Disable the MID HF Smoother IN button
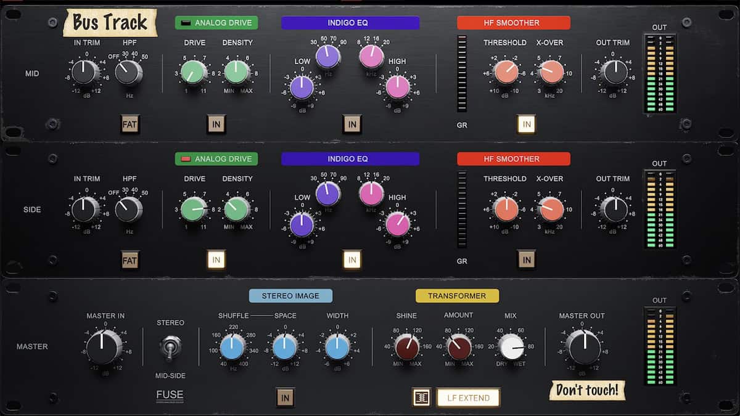 526,124
